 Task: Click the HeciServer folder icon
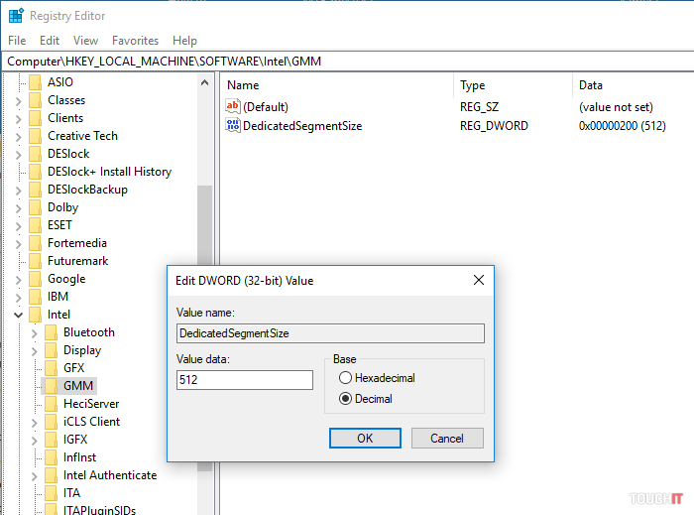click(52, 404)
